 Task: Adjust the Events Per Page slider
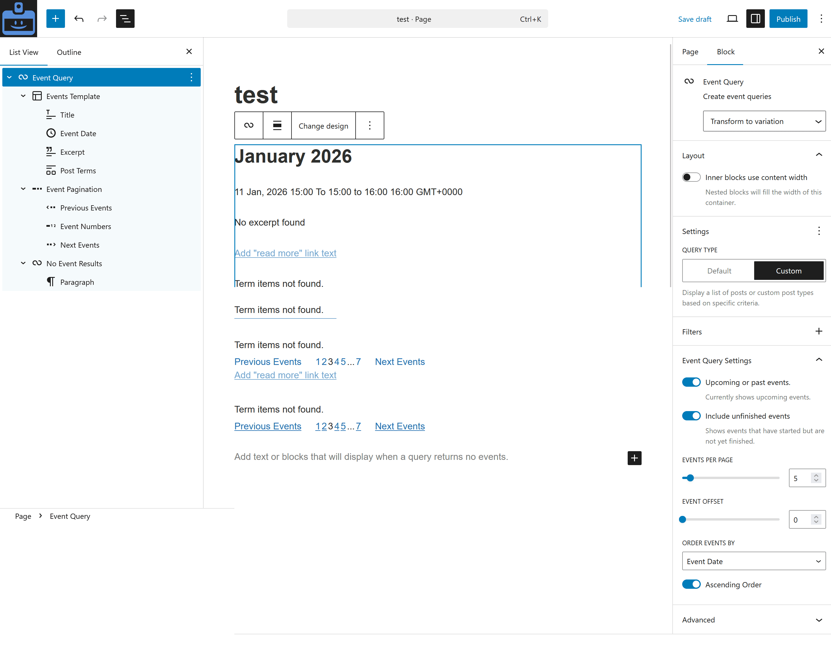pyautogui.click(x=731, y=478)
